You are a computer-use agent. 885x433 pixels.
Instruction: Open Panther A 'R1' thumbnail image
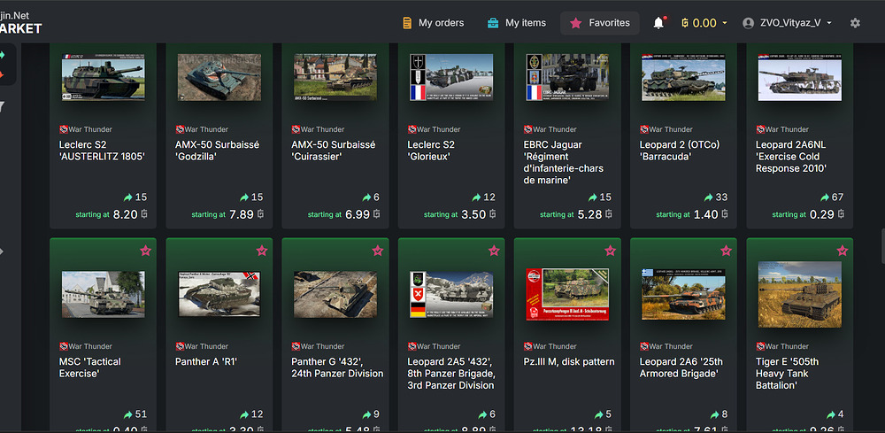coord(219,294)
